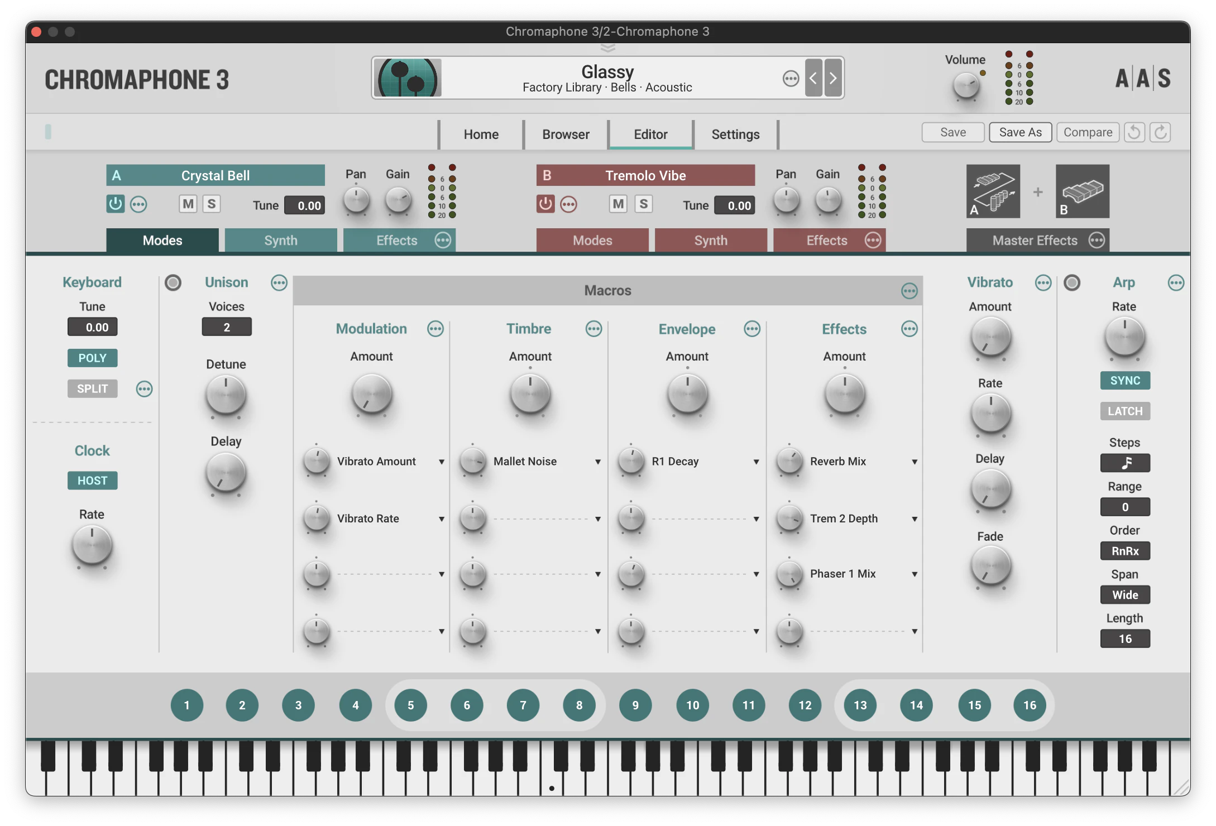
Task: Go to next preset arrow
Action: coord(833,78)
